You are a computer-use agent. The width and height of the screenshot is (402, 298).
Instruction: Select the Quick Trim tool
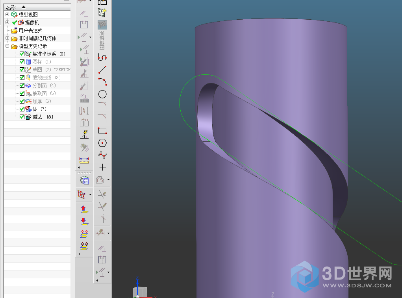102,194
